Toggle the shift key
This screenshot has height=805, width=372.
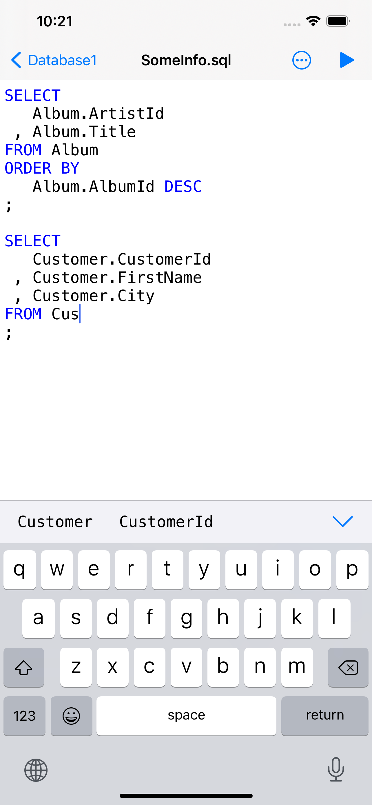tap(24, 667)
